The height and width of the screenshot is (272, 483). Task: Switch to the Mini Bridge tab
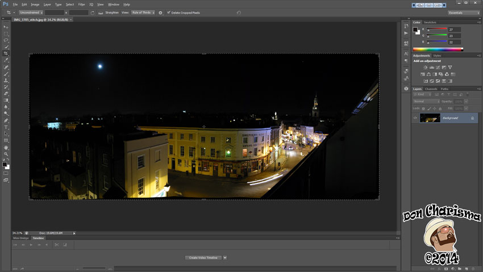pyautogui.click(x=21, y=238)
